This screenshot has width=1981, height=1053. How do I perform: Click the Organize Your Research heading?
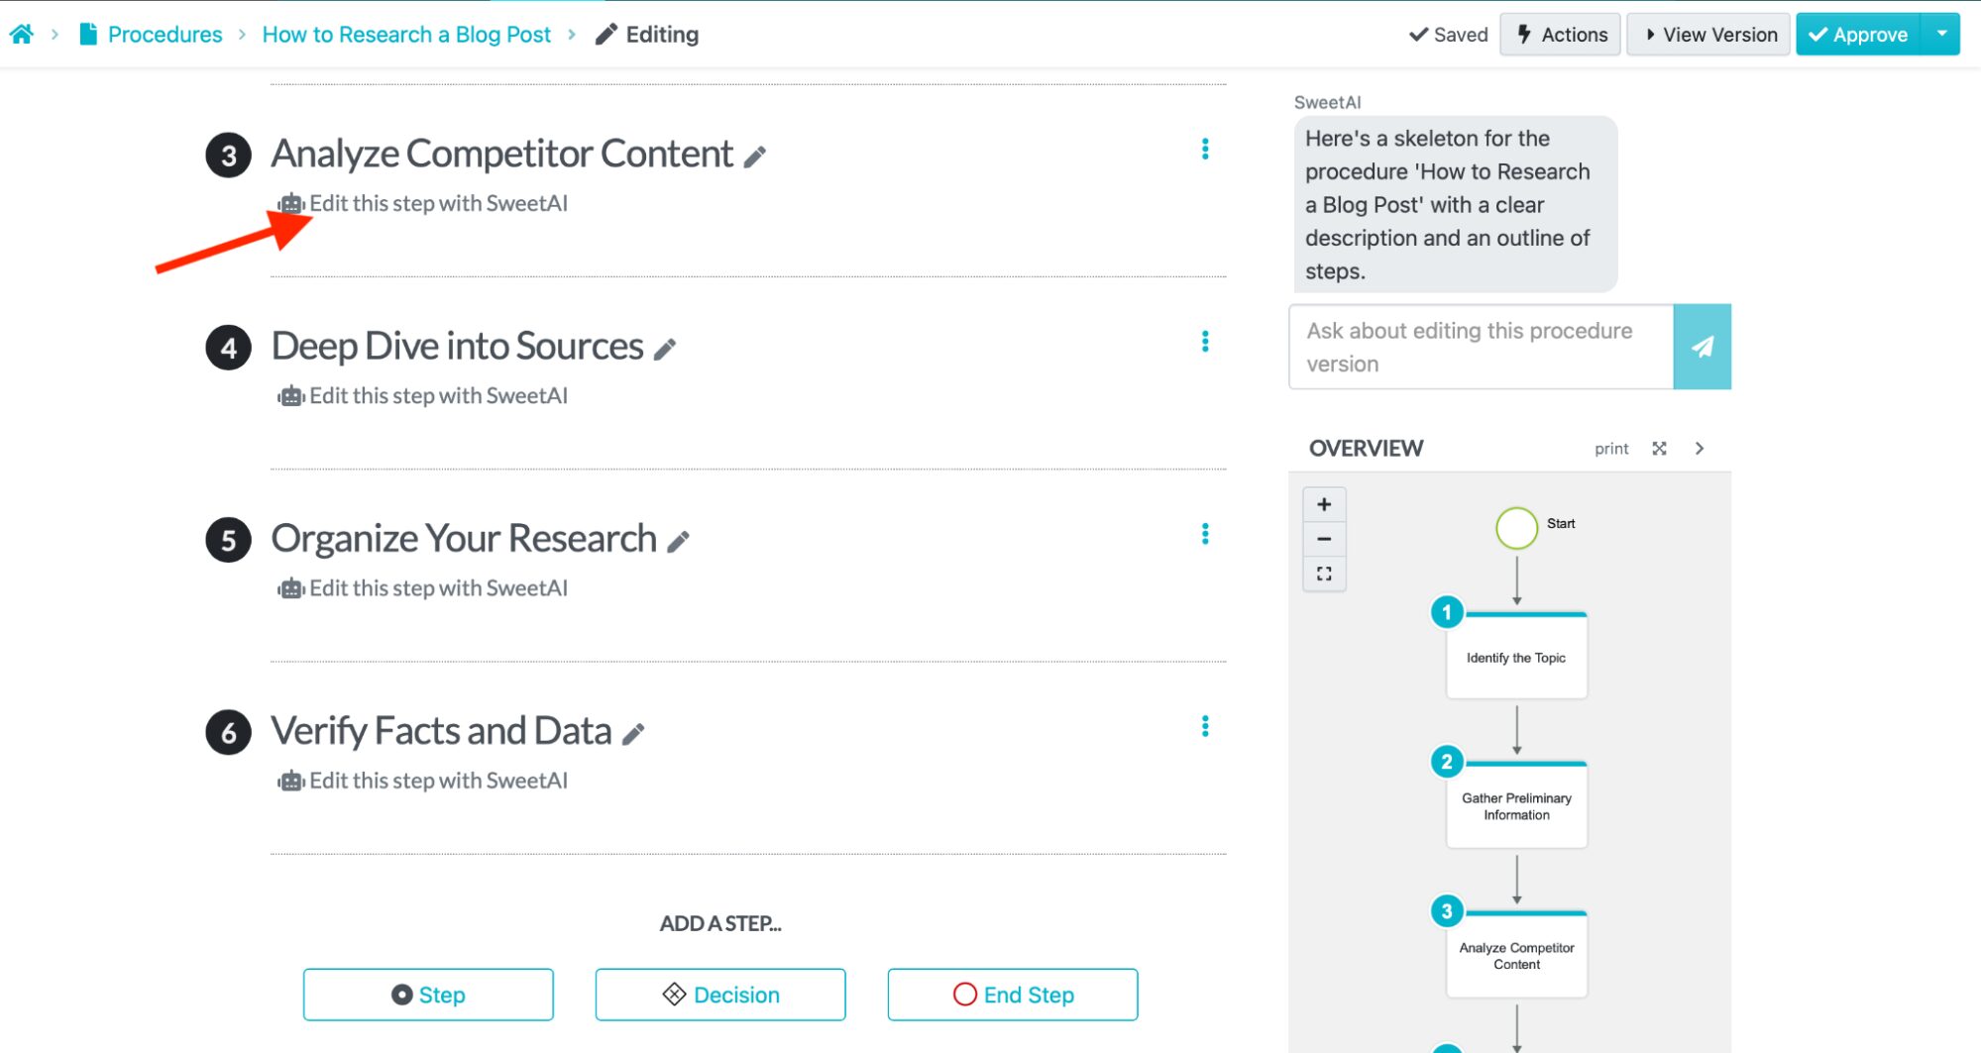pyautogui.click(x=464, y=538)
